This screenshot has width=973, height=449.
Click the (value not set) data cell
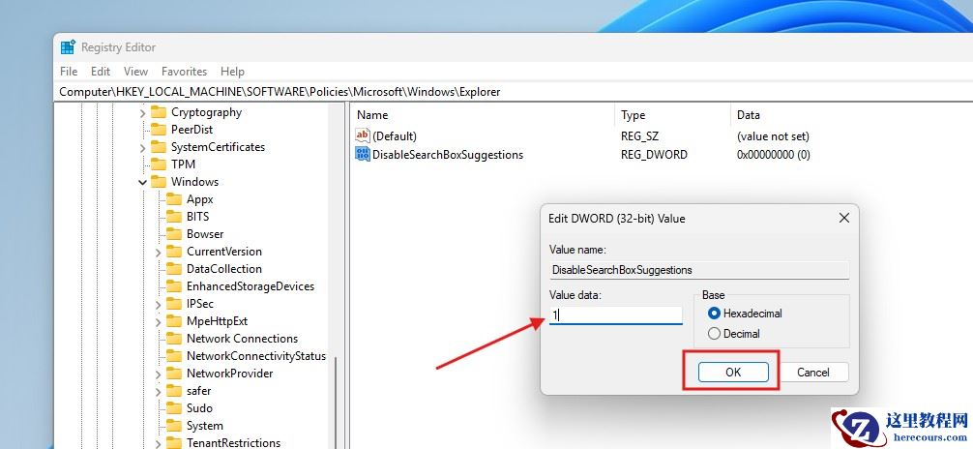(773, 136)
